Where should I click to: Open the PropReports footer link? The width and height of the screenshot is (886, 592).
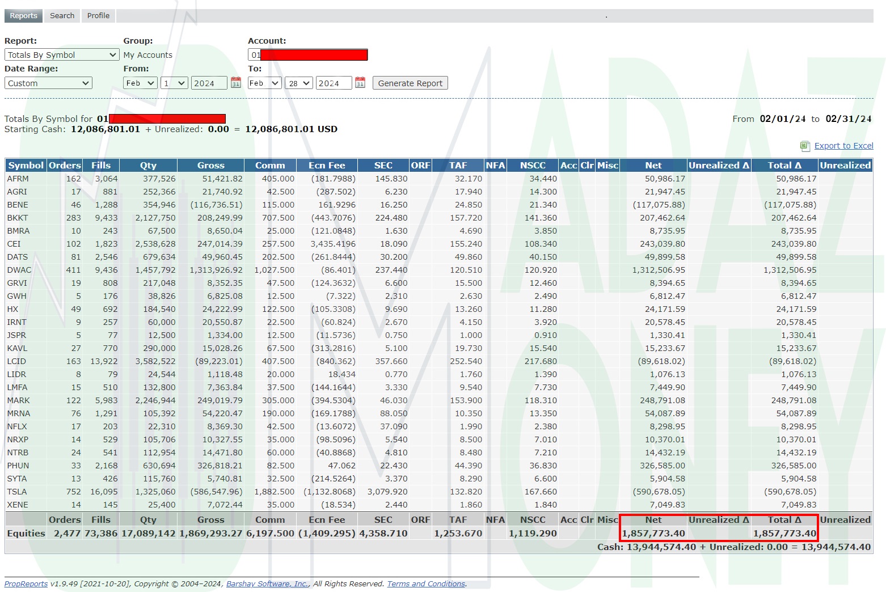pyautogui.click(x=26, y=584)
